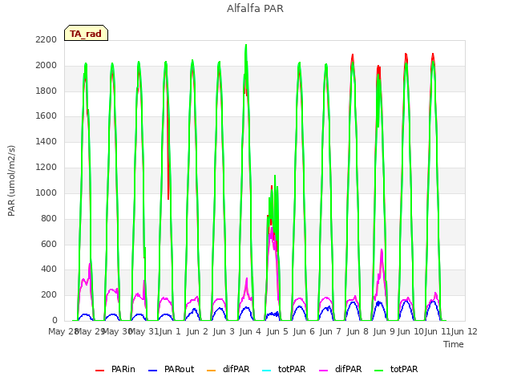Click the Jun 7 x-axis tick label
Screen dimensions: 513x385
[x=330, y=331]
